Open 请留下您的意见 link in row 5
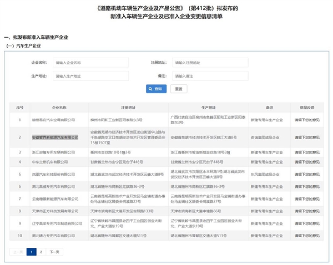Screen dimensions: 333x265 307,174
